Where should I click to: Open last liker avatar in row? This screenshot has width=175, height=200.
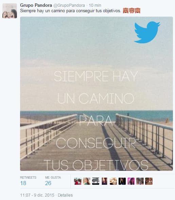[149, 181]
